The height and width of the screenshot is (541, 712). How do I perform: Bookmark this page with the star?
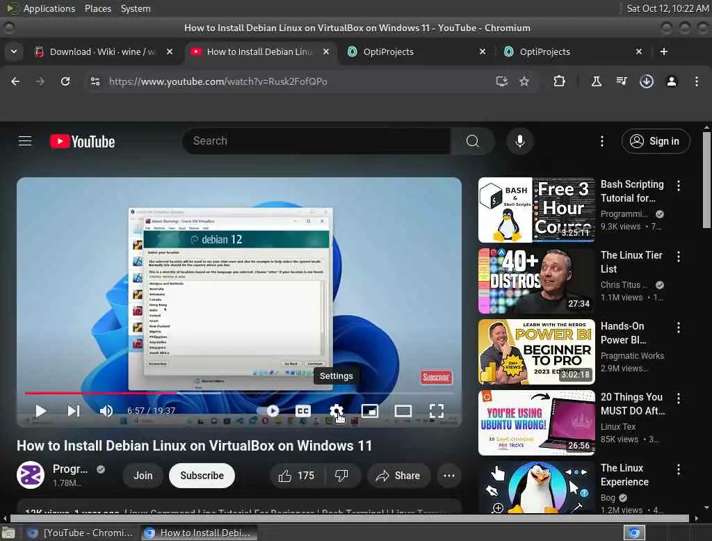(524, 81)
